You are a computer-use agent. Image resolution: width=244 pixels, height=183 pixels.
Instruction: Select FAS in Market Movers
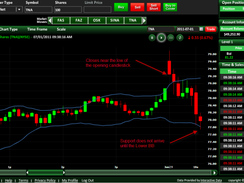pyautogui.click(x=61, y=20)
